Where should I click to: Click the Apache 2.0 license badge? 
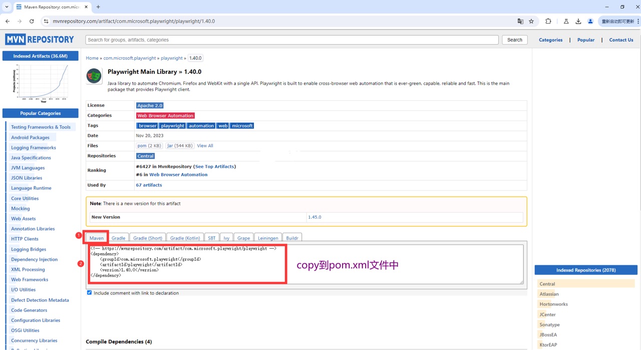[x=150, y=105]
